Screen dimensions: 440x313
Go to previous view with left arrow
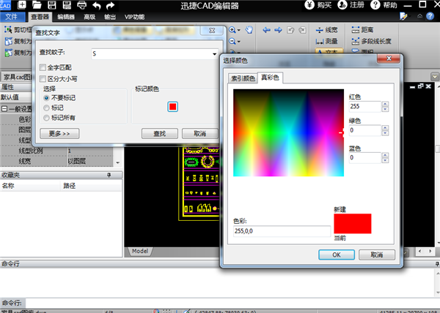coord(266,30)
